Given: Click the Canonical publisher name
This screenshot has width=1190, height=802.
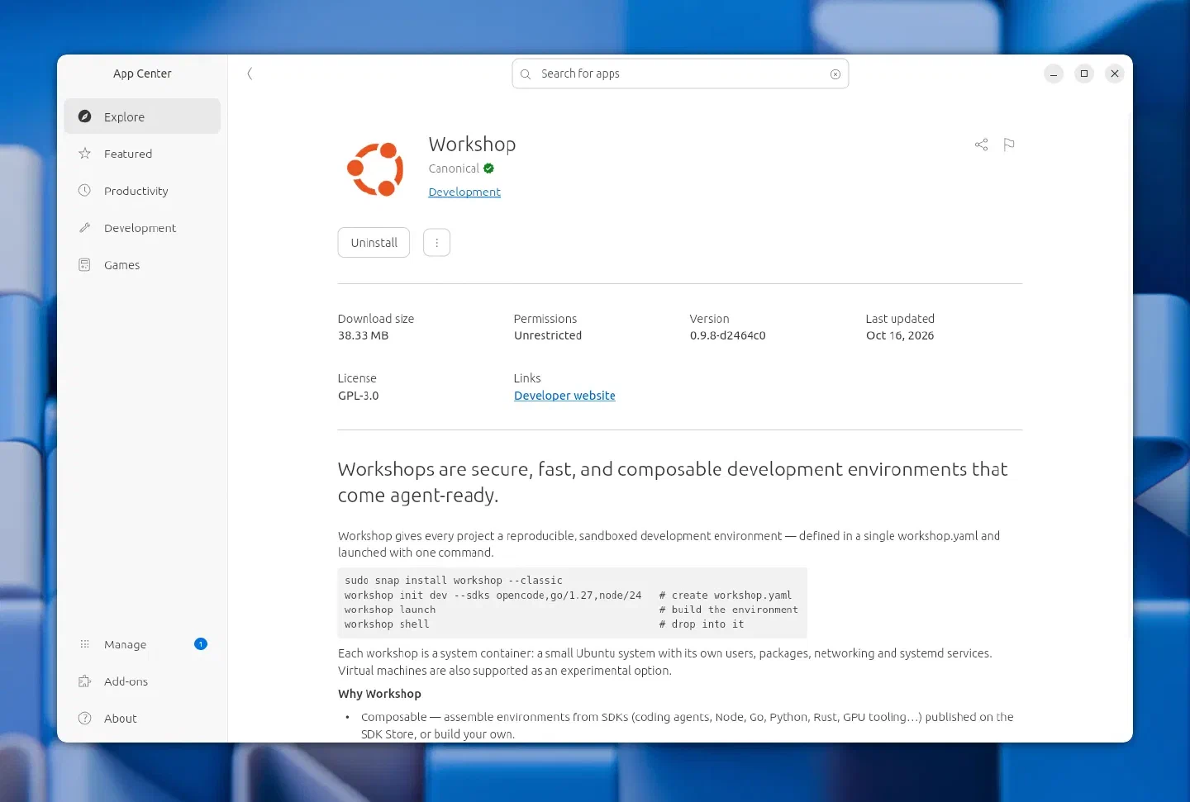Looking at the screenshot, I should point(454,168).
